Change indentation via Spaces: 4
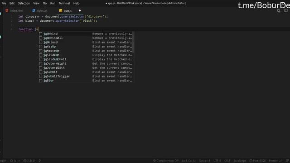This screenshot has height=163, width=290. tap(204, 161)
